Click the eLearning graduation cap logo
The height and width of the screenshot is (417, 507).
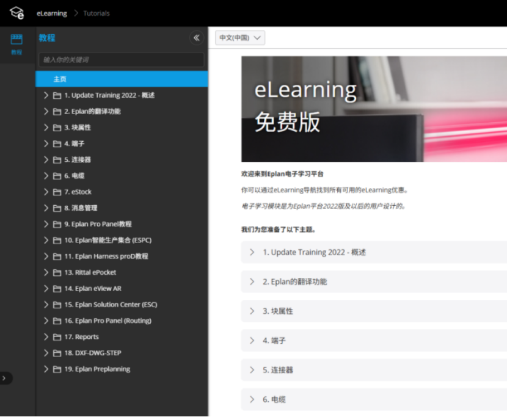coord(17,13)
